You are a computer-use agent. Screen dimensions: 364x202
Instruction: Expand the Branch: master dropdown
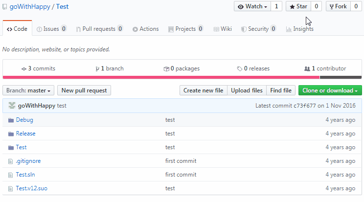point(28,90)
